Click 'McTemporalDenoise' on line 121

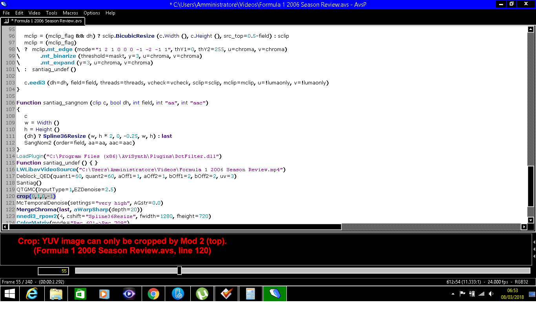(x=42, y=203)
